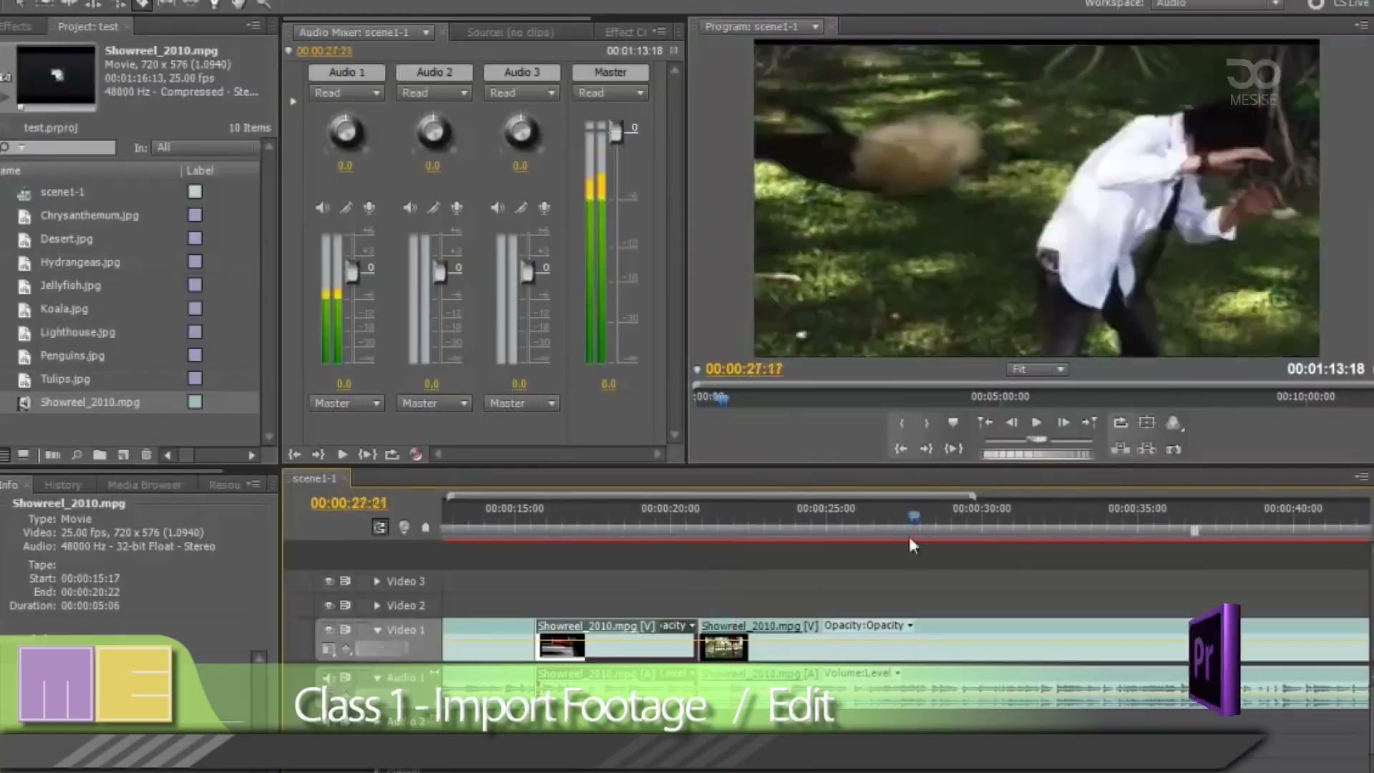Expand the Video 3 track

(x=376, y=581)
